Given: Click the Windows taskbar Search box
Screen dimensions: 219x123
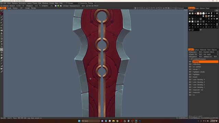Looking at the screenshot, I should pyautogui.click(x=91, y=121).
